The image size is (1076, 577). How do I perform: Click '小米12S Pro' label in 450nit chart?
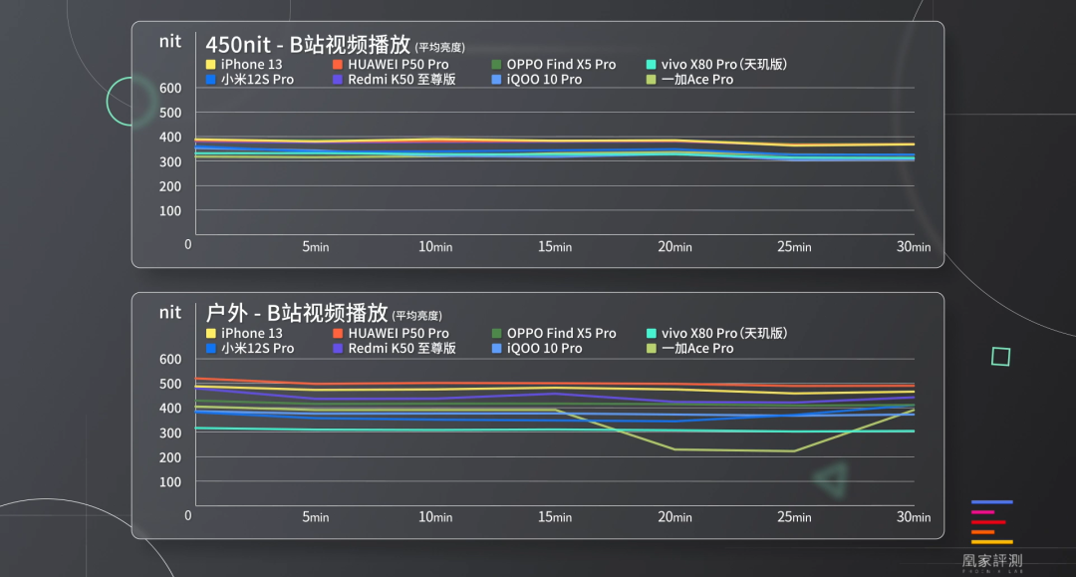257,80
